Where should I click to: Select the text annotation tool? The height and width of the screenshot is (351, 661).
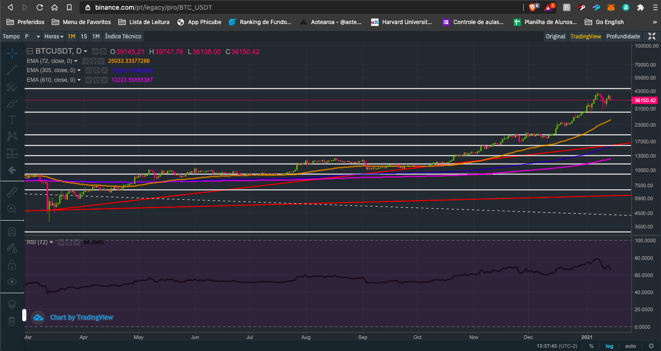click(x=12, y=120)
